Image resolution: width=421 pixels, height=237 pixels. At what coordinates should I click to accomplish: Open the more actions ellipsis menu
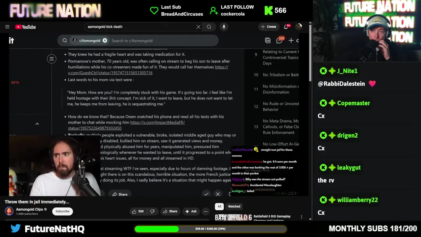pos(206,211)
